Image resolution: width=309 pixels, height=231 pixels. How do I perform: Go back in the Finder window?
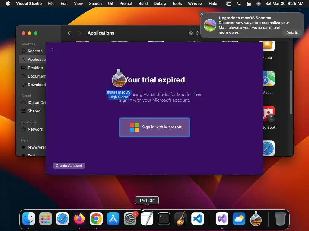click(x=69, y=33)
